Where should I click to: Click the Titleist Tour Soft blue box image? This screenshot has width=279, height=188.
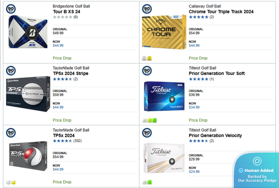pyautogui.click(x=164, y=96)
